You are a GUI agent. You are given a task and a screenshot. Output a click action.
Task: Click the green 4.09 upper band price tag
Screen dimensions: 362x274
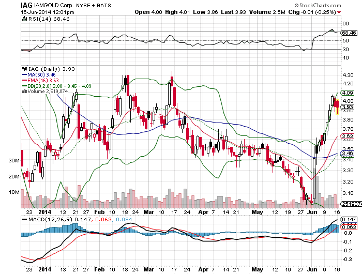tap(348, 93)
